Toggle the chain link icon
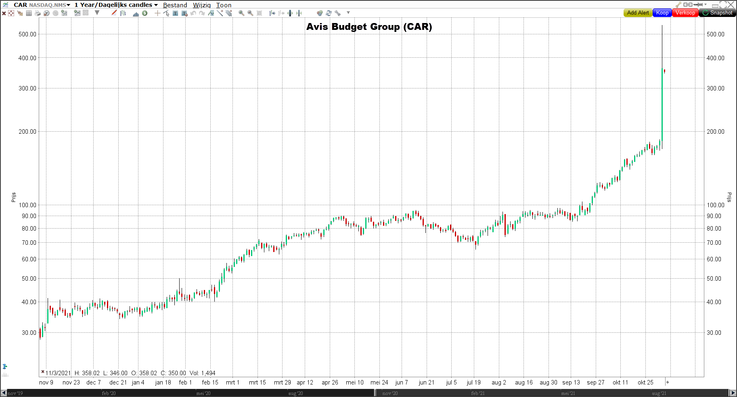737x397 pixels. pyautogui.click(x=688, y=4)
